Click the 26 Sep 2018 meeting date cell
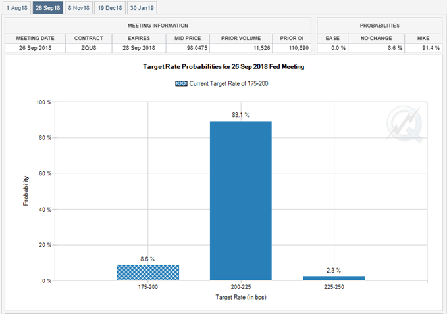Viewport: 447px width, 314px height. click(35, 48)
